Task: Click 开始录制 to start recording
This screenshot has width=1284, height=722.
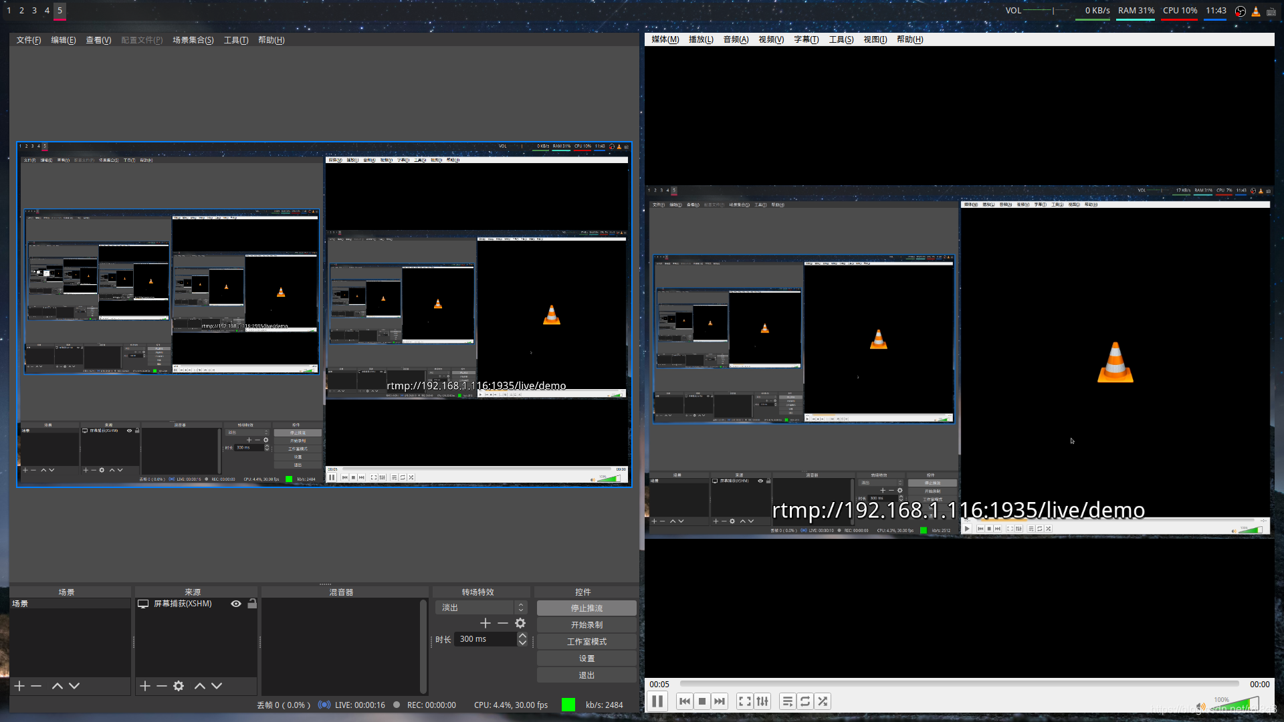Action: (x=586, y=625)
